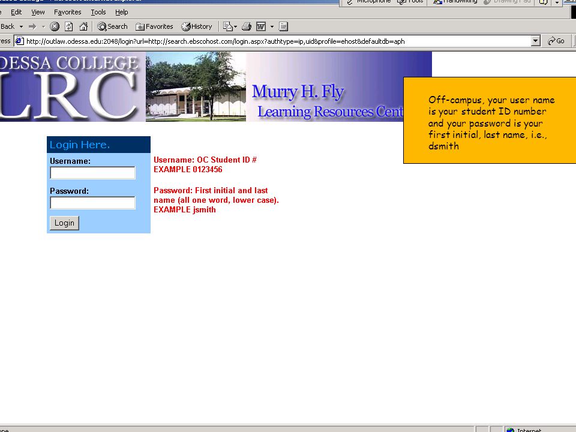Click the 'Username:' form label

coord(70,161)
